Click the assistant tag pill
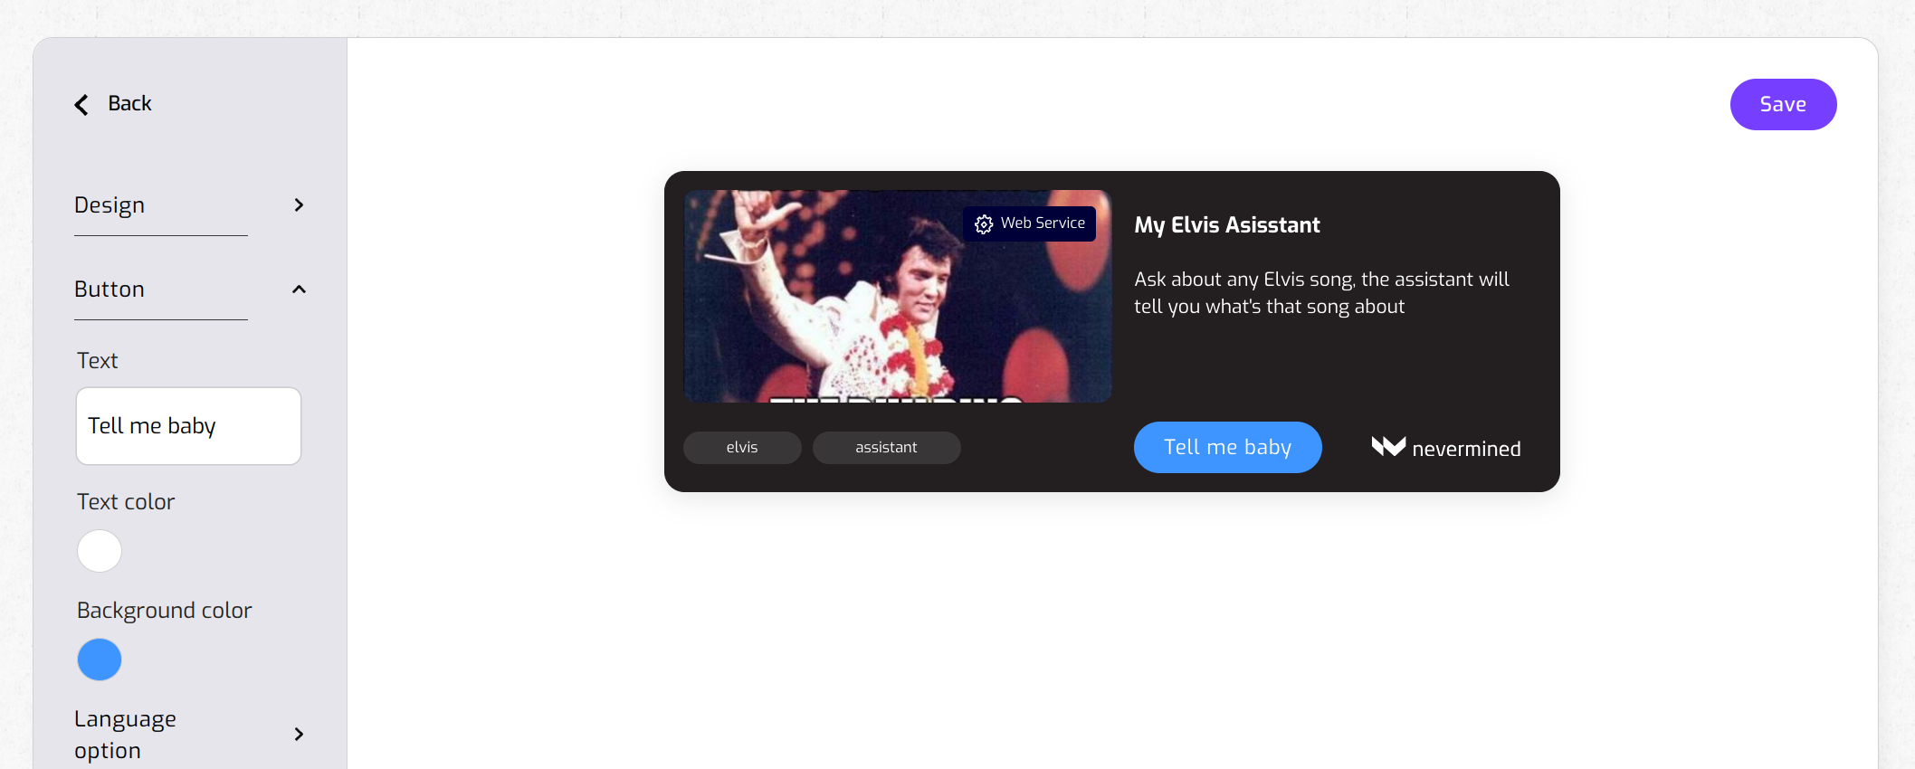 coord(886,447)
